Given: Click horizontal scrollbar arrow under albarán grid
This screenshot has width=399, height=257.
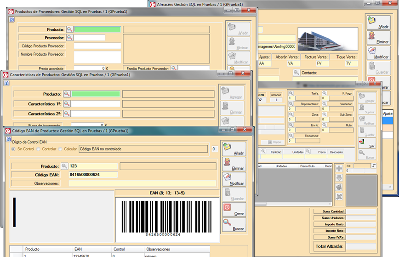Looking at the screenshot, I should coord(330,204).
